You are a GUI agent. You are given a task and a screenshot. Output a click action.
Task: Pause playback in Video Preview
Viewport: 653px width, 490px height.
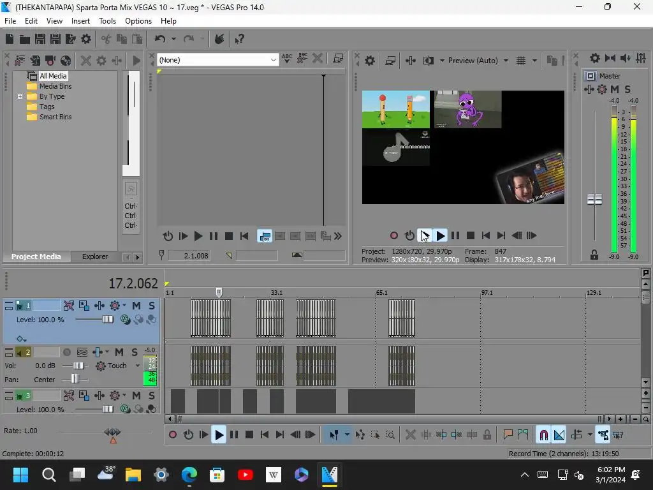(x=455, y=236)
